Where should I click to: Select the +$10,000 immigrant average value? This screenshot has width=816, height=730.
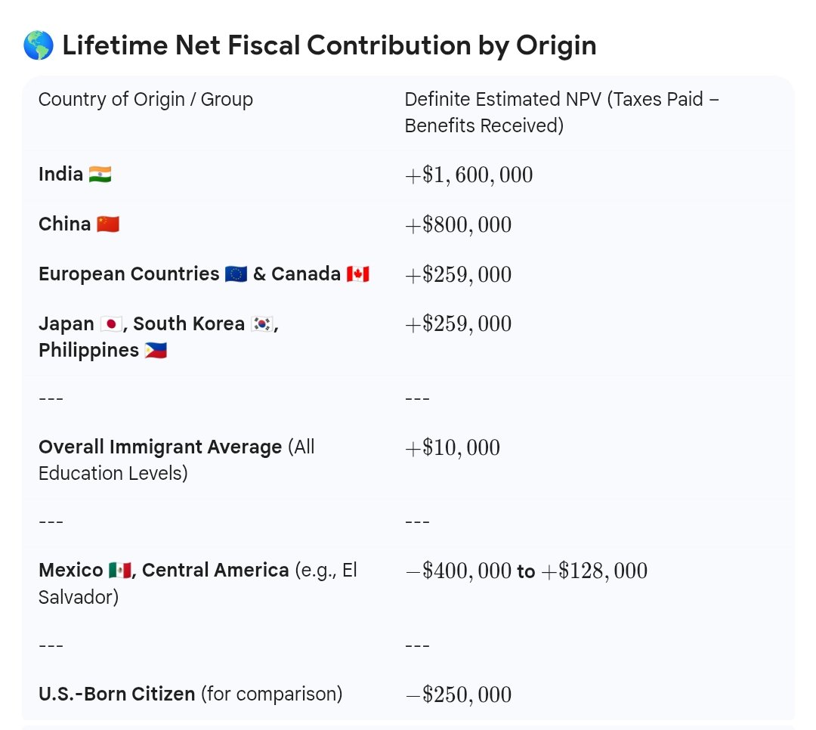(452, 448)
